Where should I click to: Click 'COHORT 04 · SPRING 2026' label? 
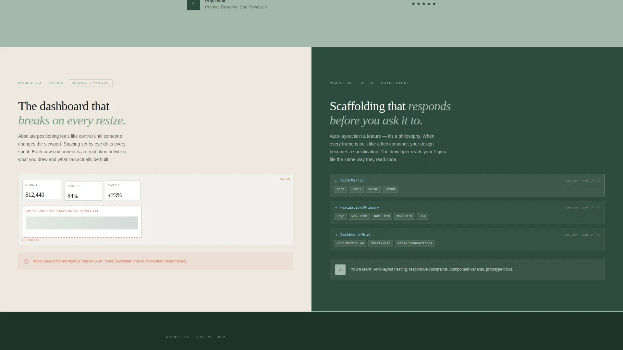pyautogui.click(x=196, y=337)
